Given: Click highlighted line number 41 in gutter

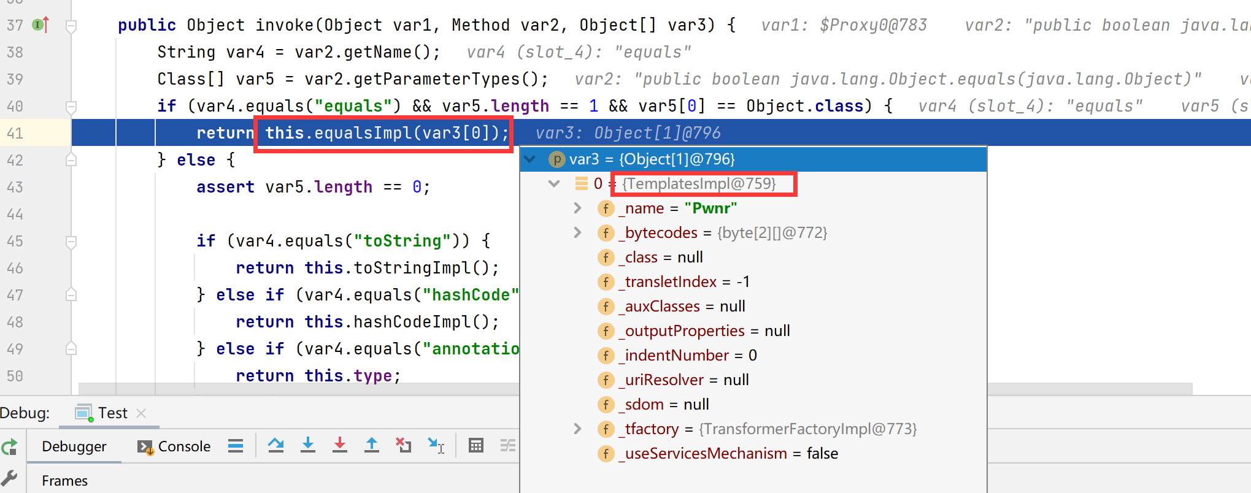Looking at the screenshot, I should click(x=15, y=134).
